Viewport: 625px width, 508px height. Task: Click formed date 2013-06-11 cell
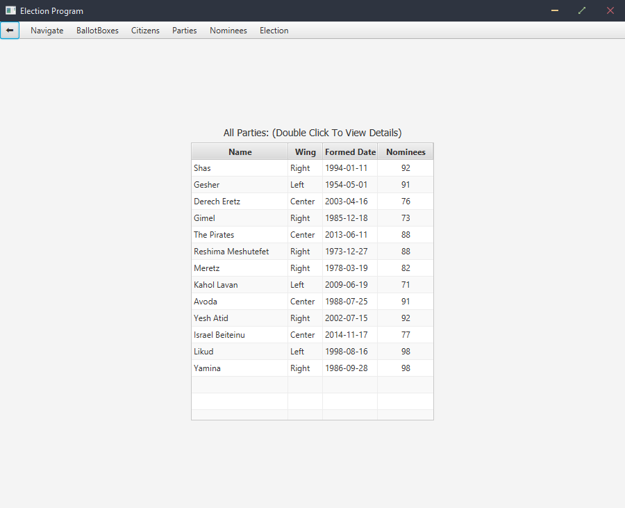pos(350,235)
